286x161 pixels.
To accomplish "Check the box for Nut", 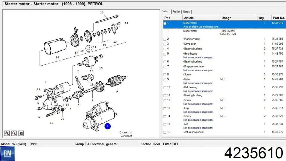I will tap(165, 125).
